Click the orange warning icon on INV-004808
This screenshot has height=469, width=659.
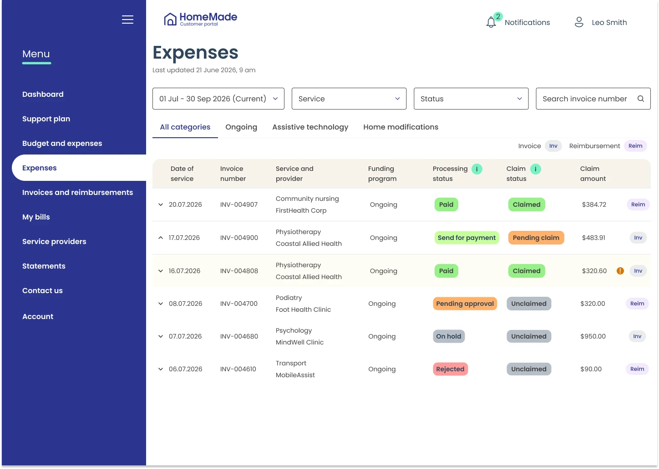pos(620,271)
